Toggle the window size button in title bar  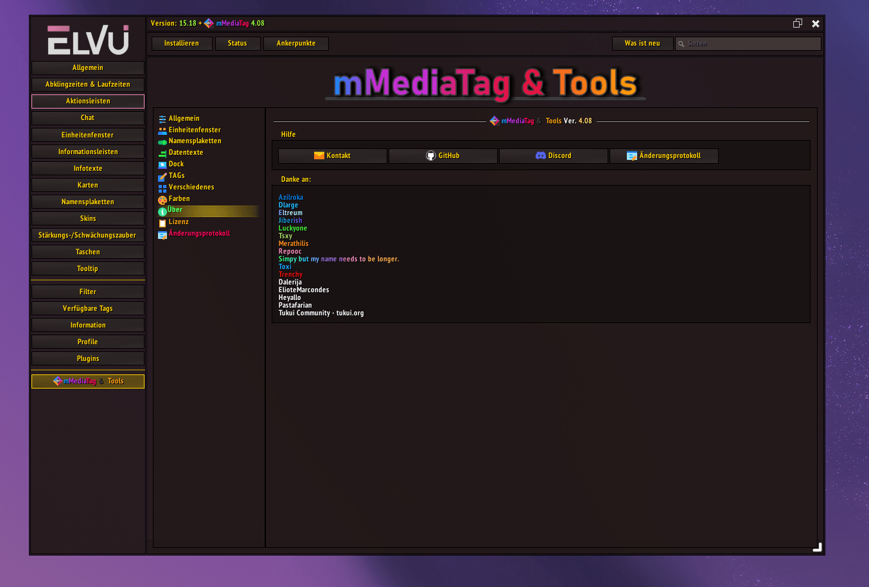798,23
